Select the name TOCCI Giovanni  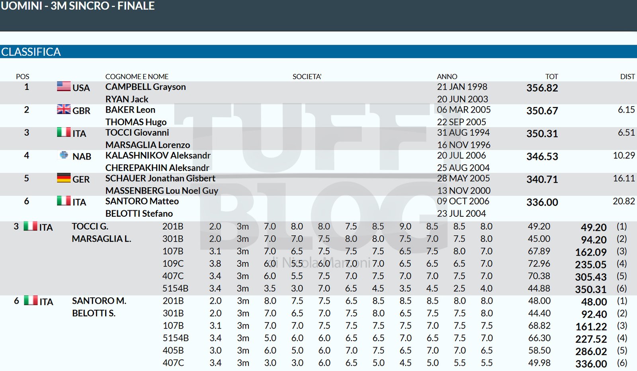(137, 132)
